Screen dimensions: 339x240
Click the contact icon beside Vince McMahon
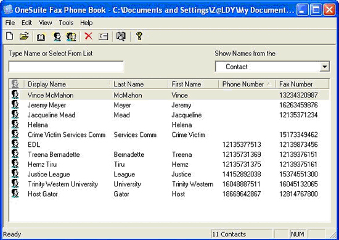coord(15,95)
